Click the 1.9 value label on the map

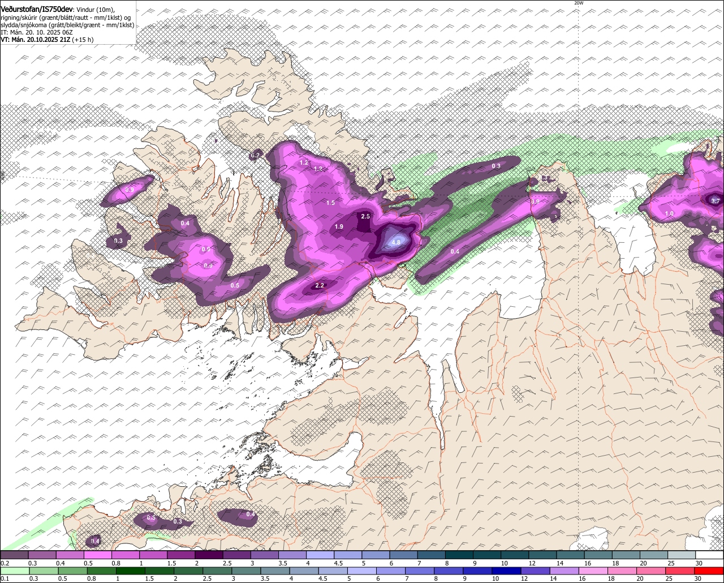339,227
